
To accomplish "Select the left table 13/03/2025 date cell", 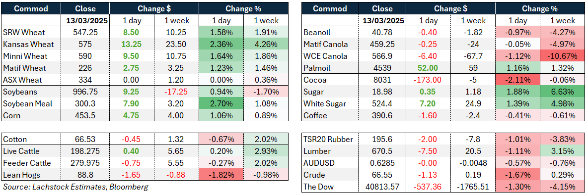I will point(85,20).
